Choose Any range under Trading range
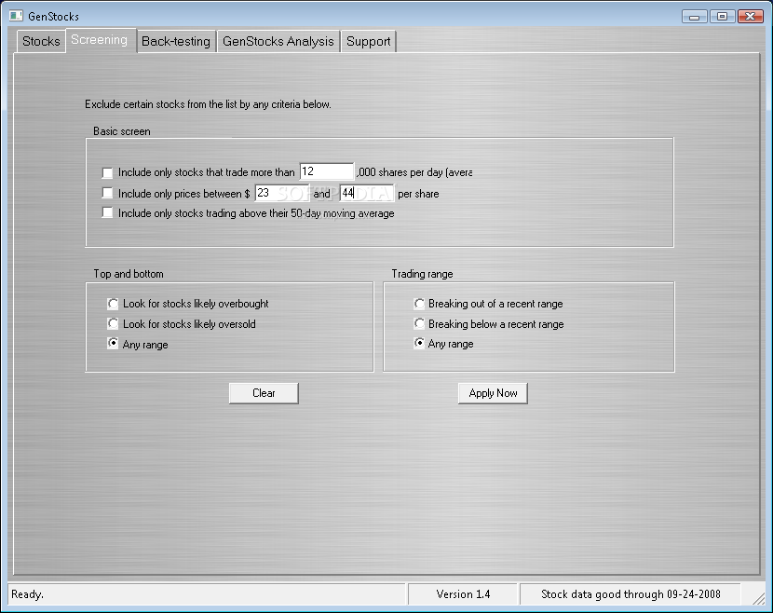This screenshot has height=613, width=773. point(419,343)
